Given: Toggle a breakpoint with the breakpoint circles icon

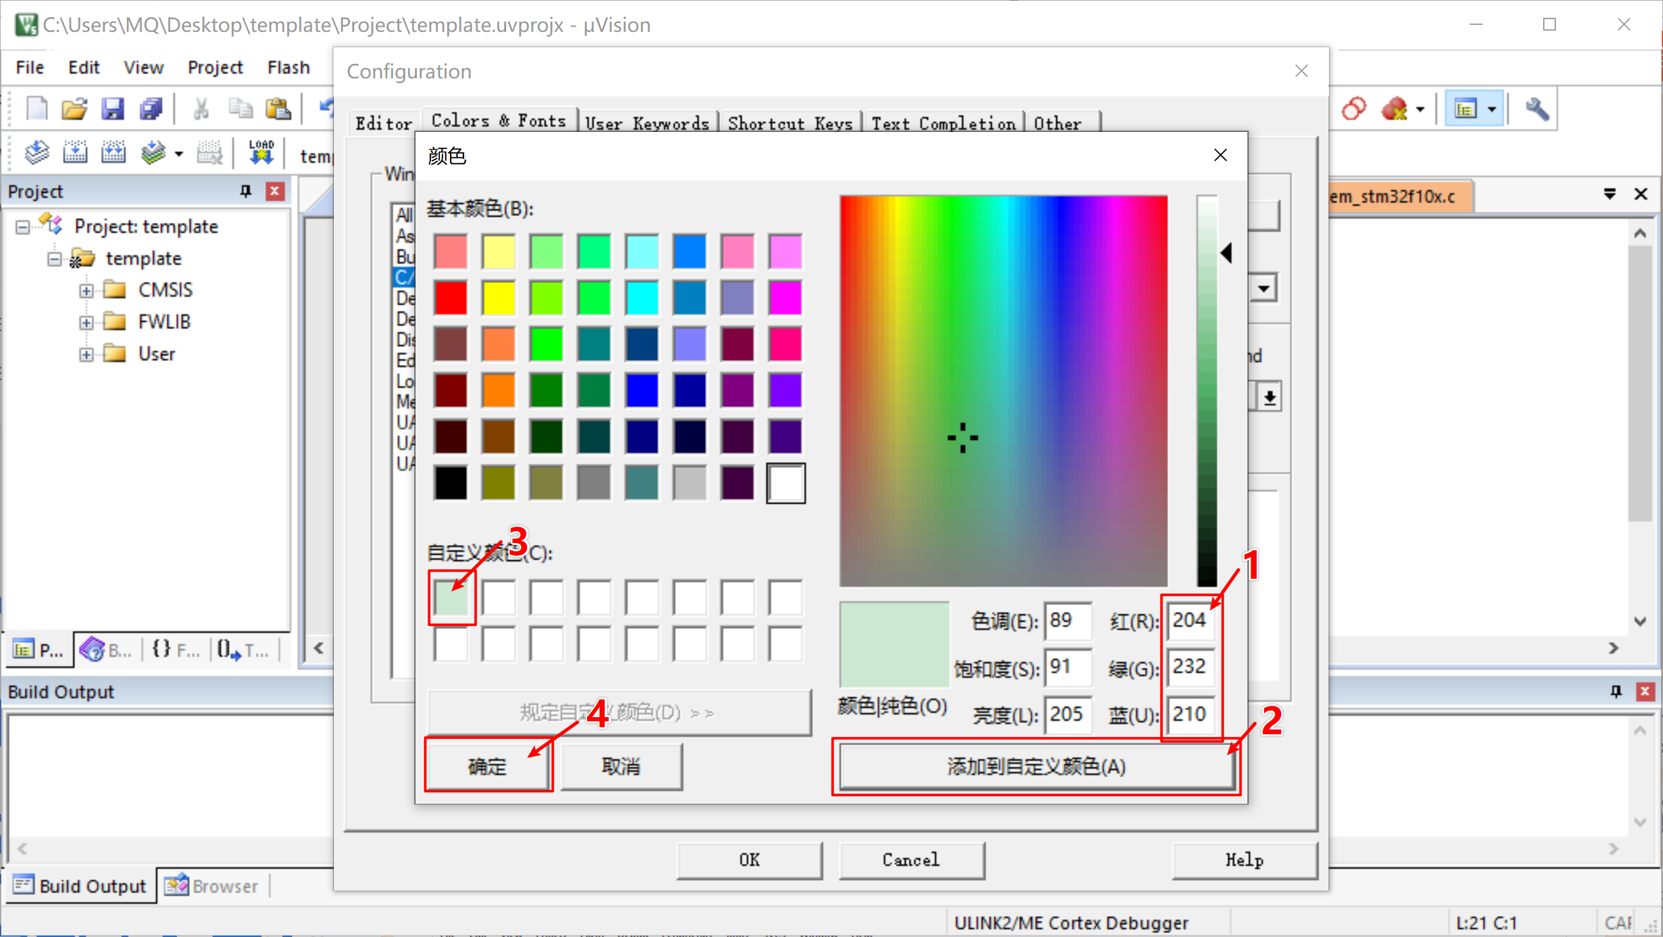Looking at the screenshot, I should coord(1354,108).
